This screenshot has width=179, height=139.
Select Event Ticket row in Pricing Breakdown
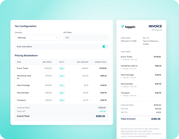[23, 68]
